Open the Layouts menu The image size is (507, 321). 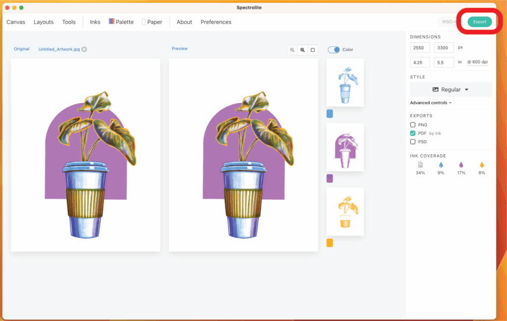coord(44,22)
